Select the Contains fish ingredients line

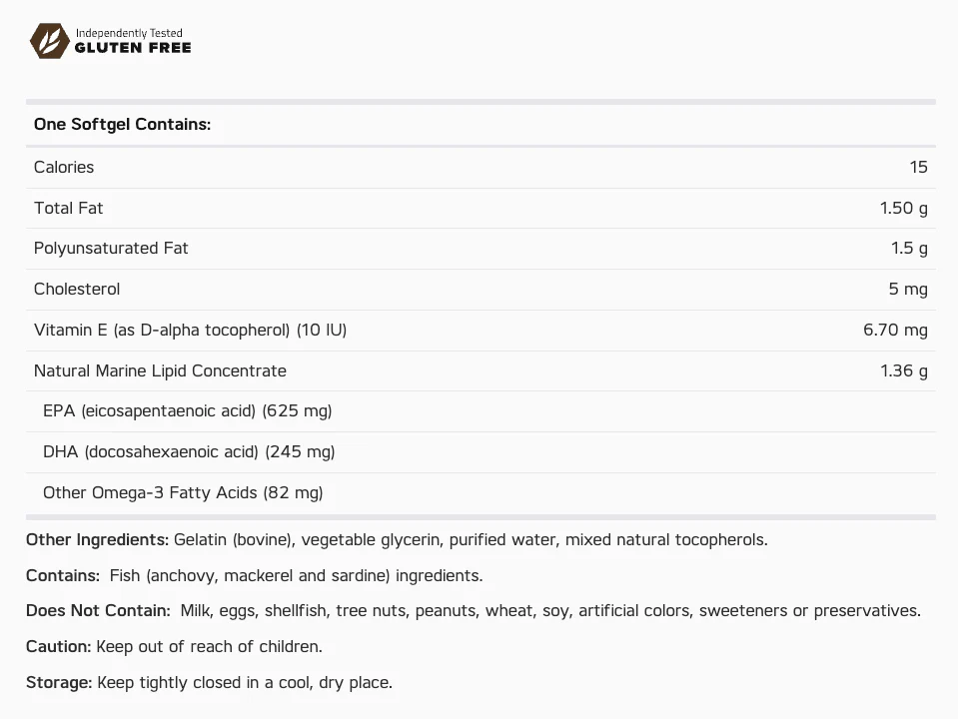pyautogui.click(x=254, y=575)
